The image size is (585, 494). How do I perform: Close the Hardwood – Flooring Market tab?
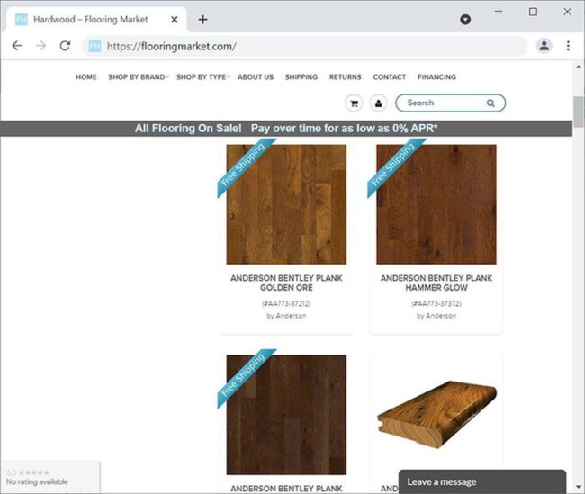[x=175, y=20]
